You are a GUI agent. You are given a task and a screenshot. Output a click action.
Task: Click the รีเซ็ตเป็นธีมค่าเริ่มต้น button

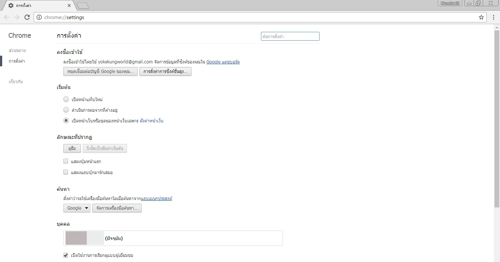105,148
